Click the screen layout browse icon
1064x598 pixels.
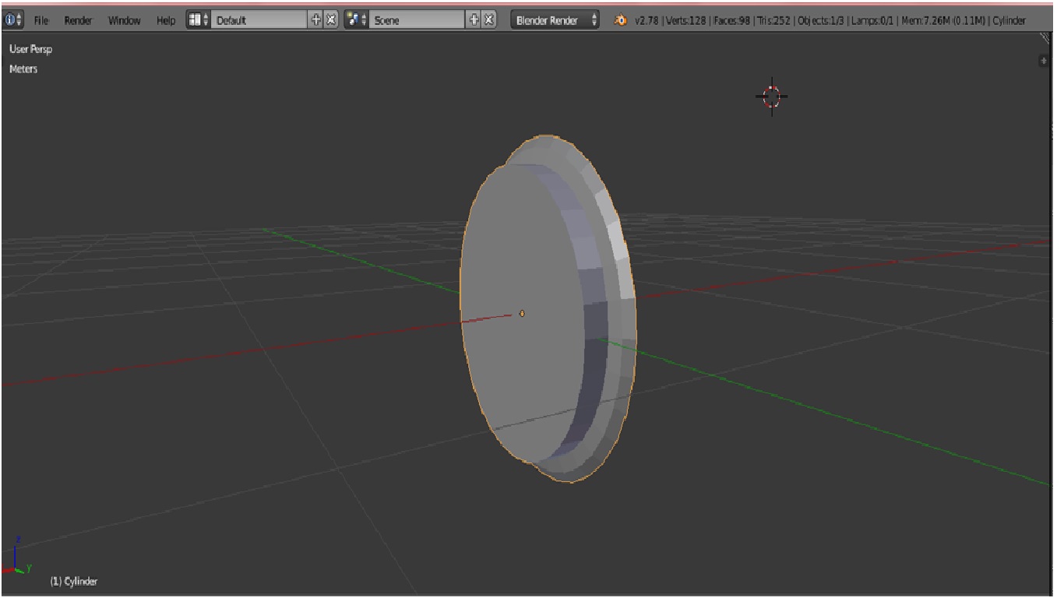(198, 20)
